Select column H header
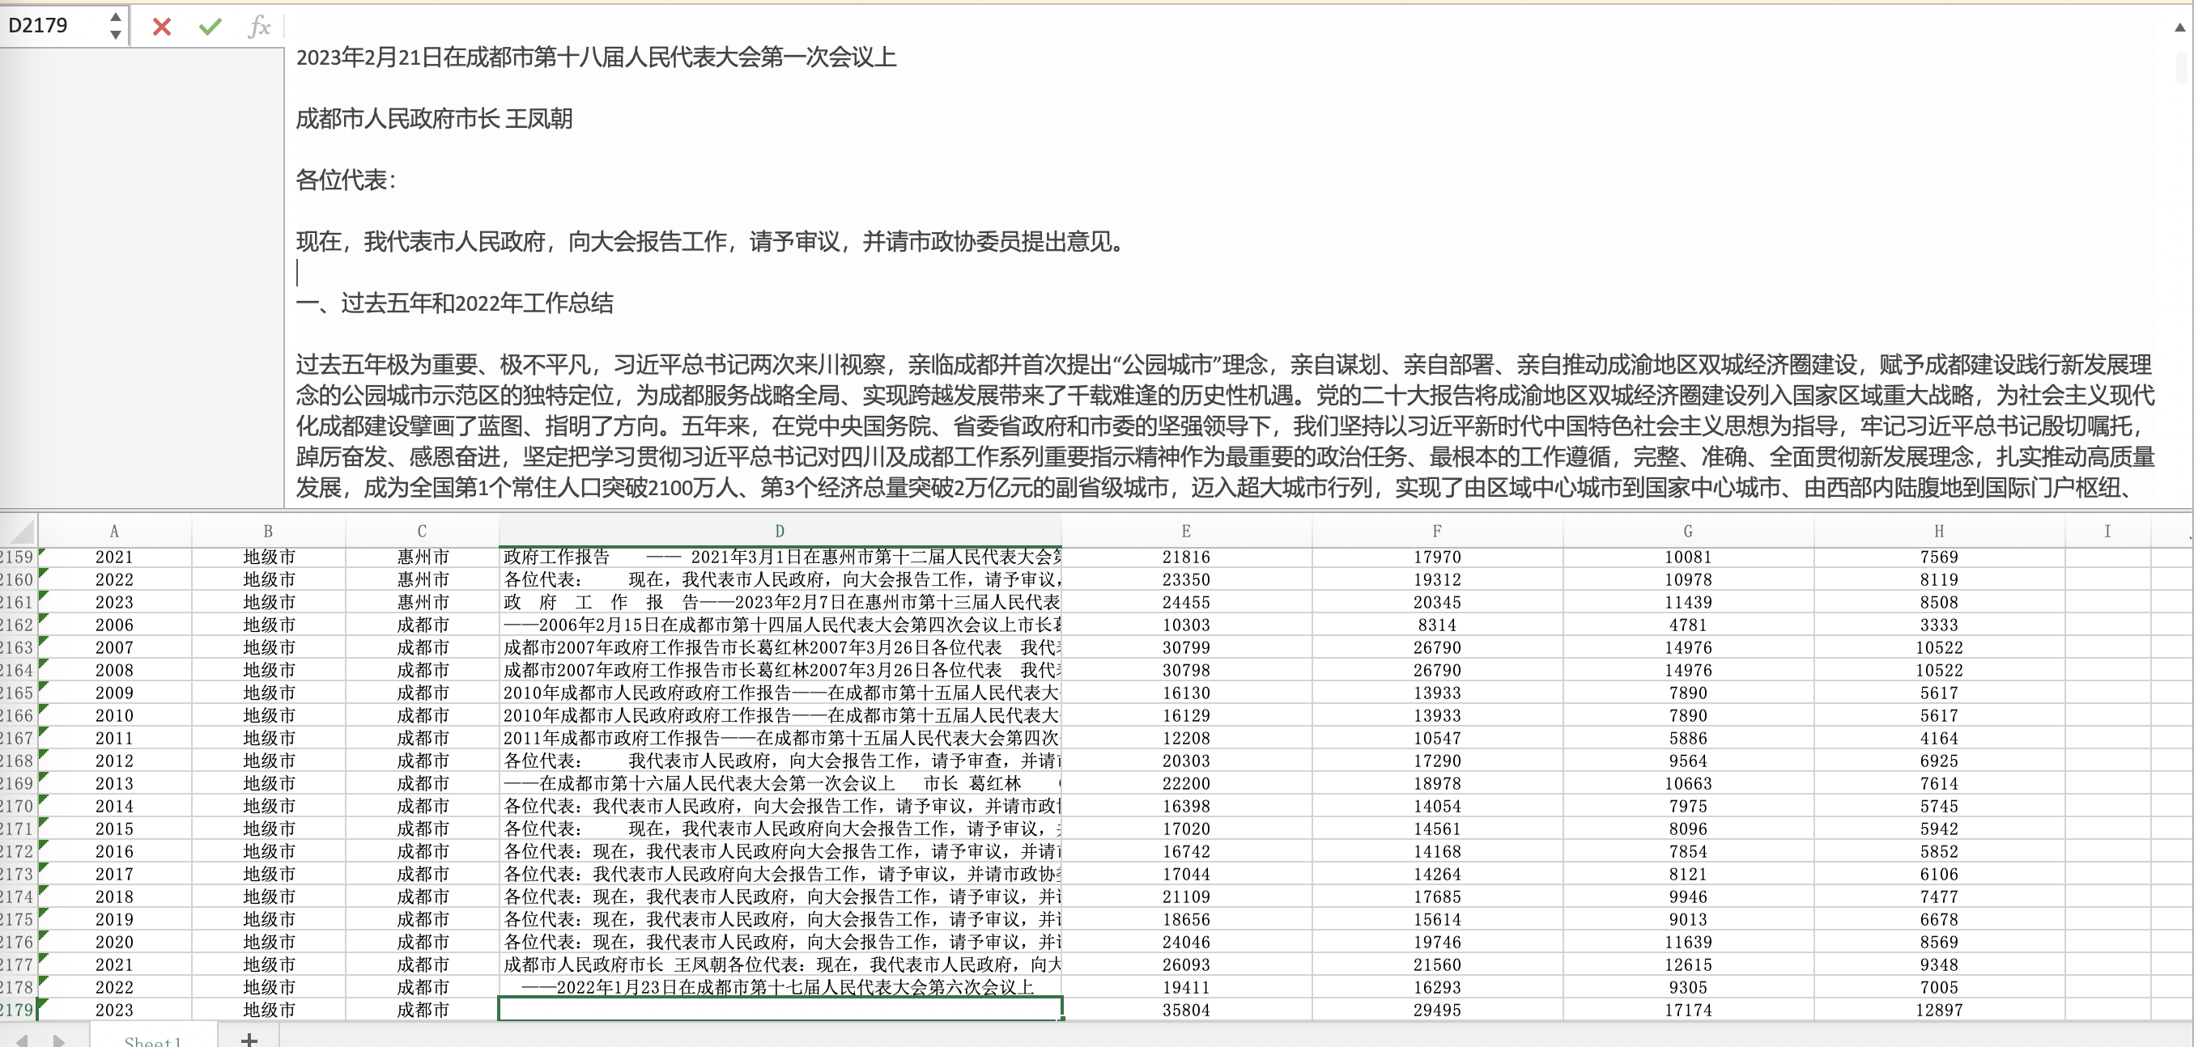 1938,531
